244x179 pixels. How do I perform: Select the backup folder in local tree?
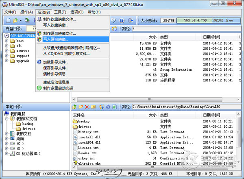[x=28, y=124]
